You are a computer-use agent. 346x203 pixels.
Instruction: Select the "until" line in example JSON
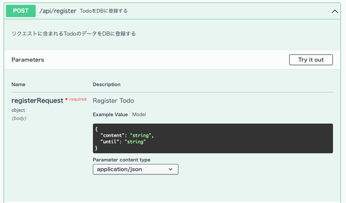[x=123, y=141]
